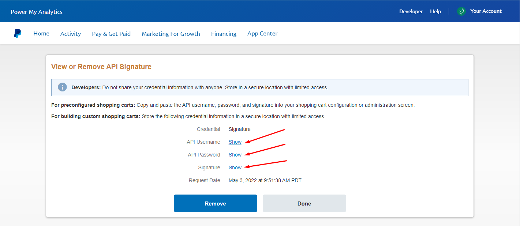
Task: Reveal the API Password
Action: (235, 155)
